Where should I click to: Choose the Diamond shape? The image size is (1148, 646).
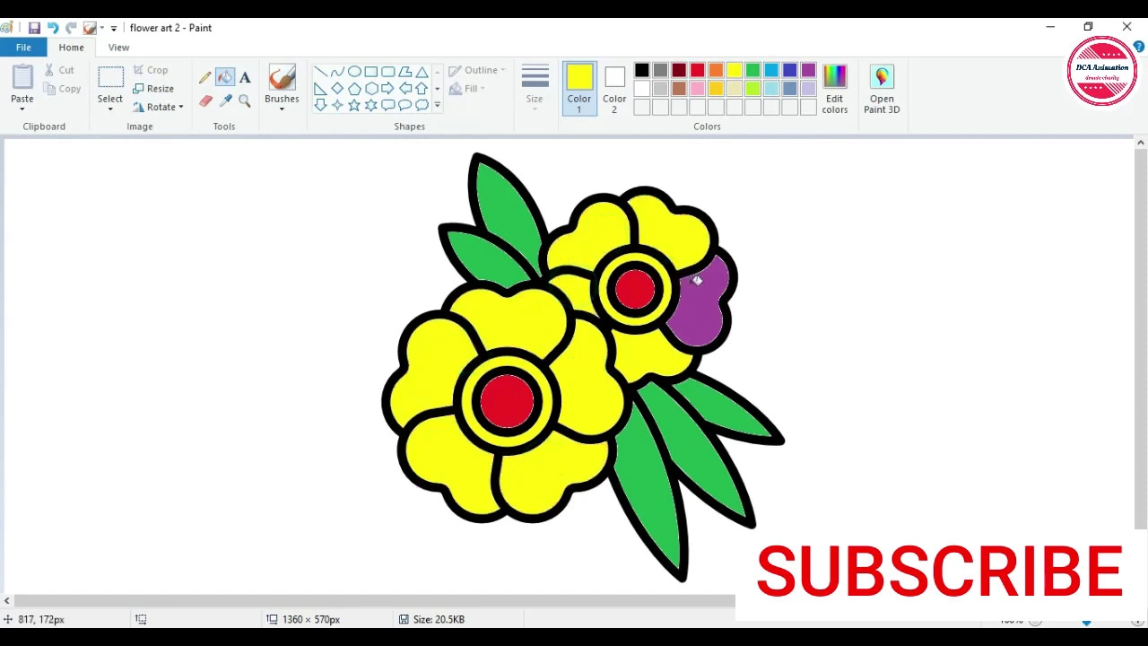(337, 89)
